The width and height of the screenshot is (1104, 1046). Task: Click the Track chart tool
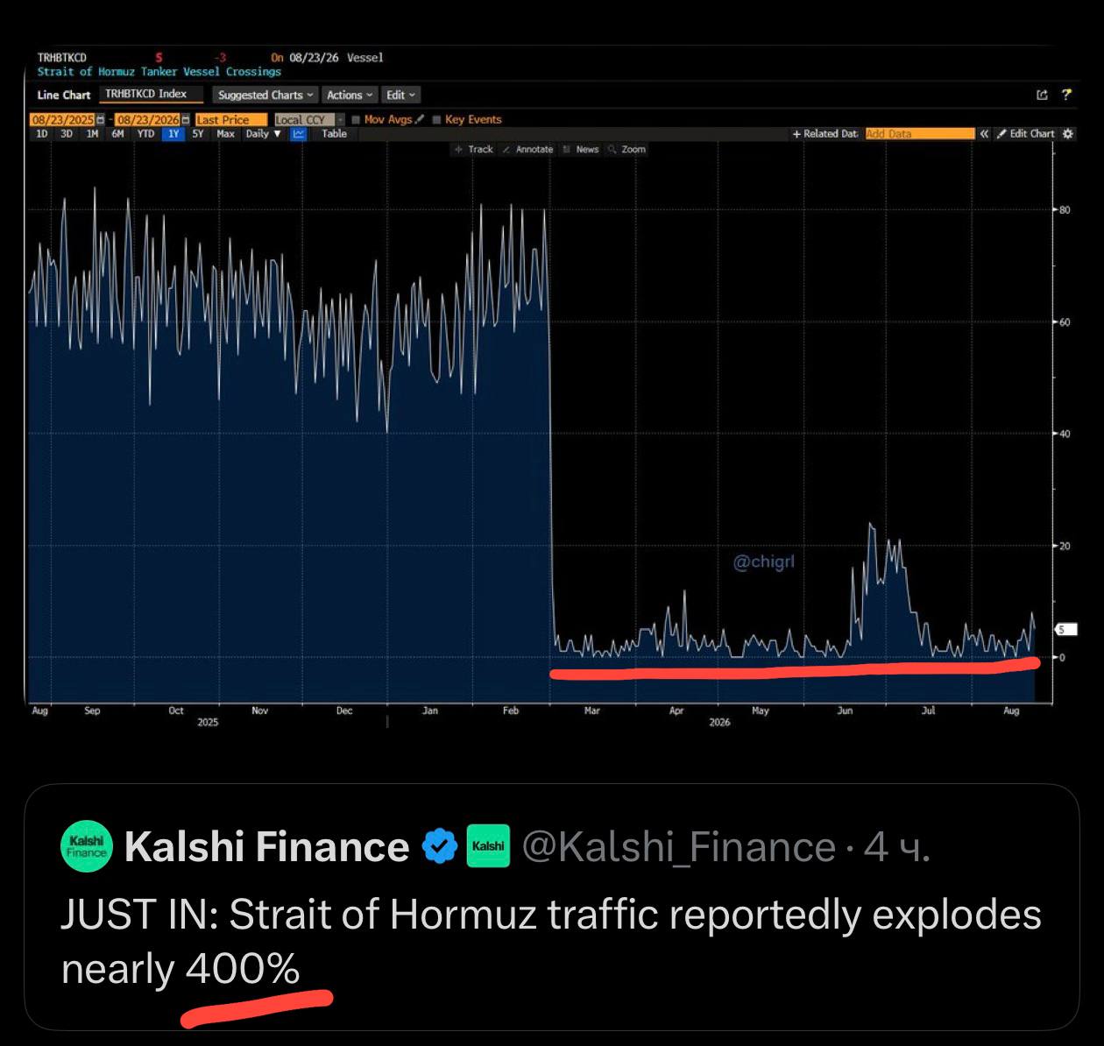[474, 149]
